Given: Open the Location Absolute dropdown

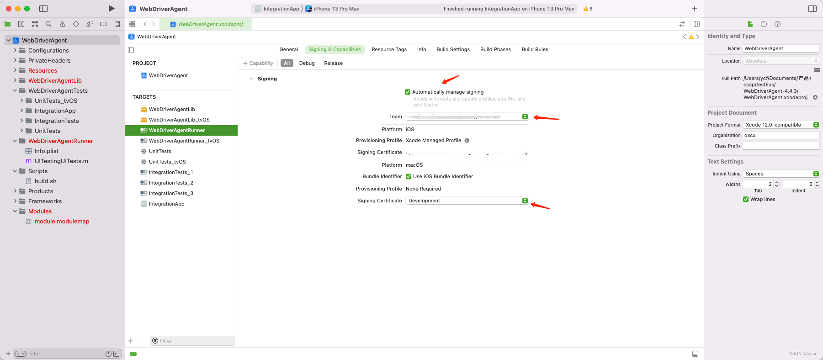Looking at the screenshot, I should tap(781, 61).
